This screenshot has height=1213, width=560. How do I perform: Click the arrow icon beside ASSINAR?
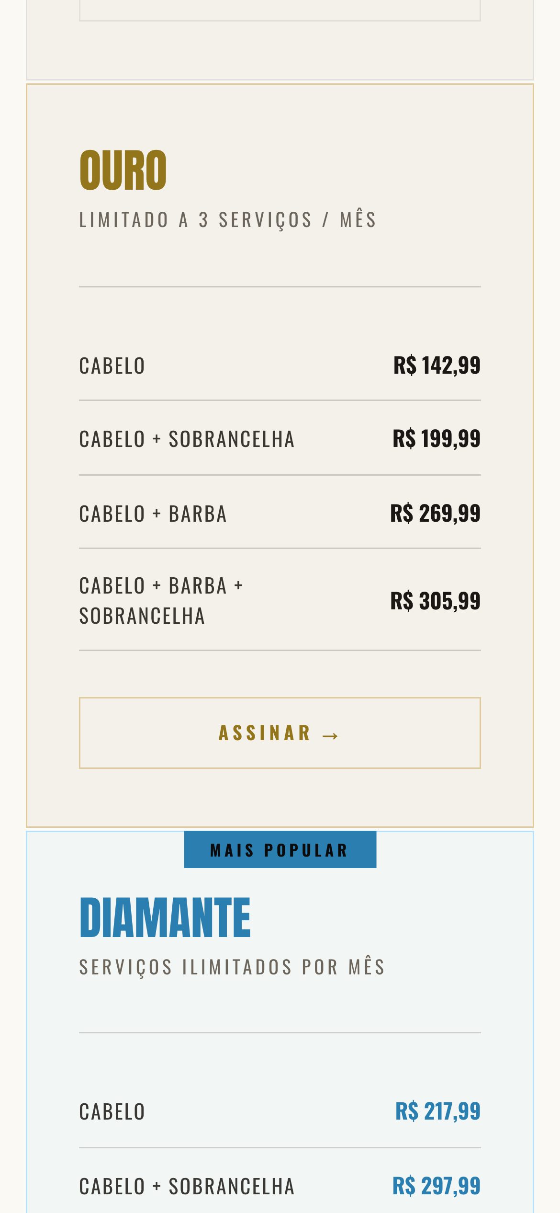[x=330, y=735]
